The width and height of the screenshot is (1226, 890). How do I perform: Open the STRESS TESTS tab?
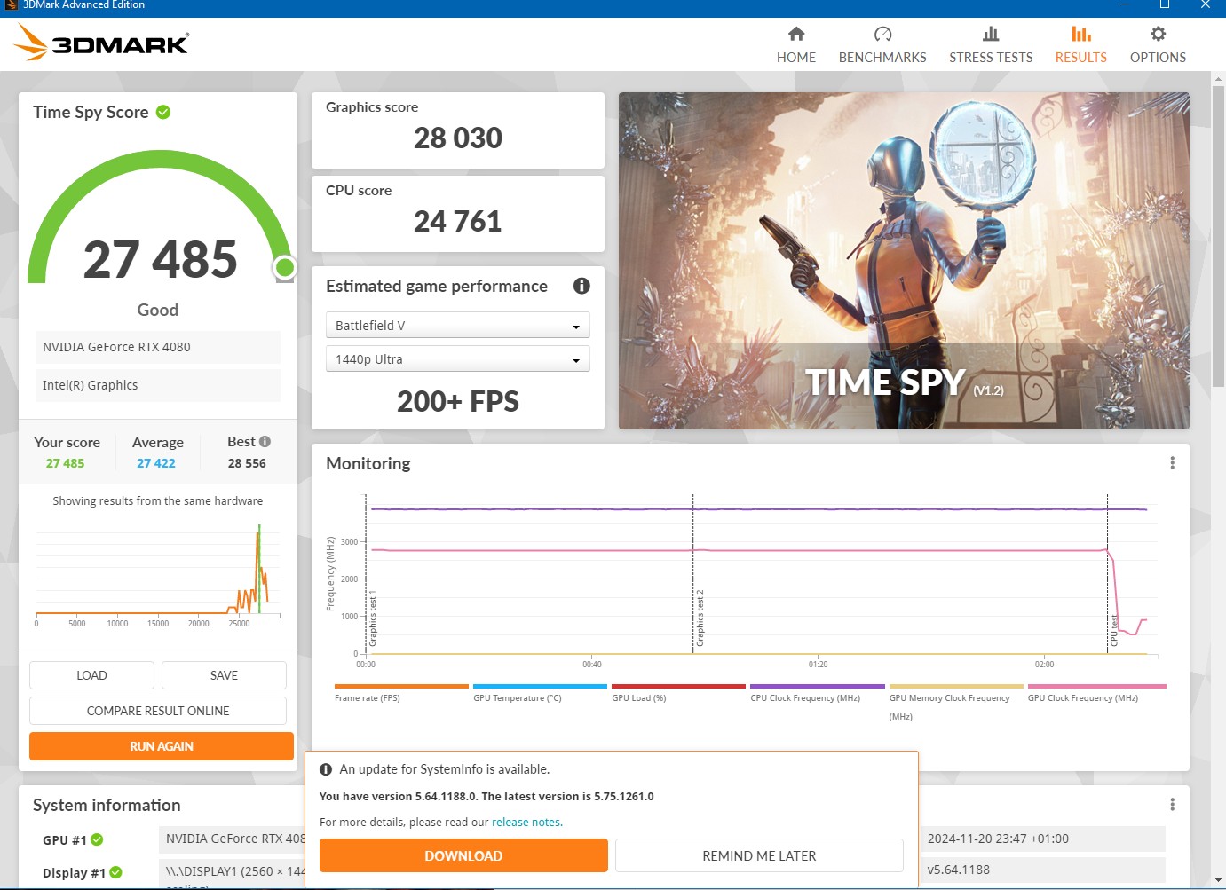click(x=991, y=45)
